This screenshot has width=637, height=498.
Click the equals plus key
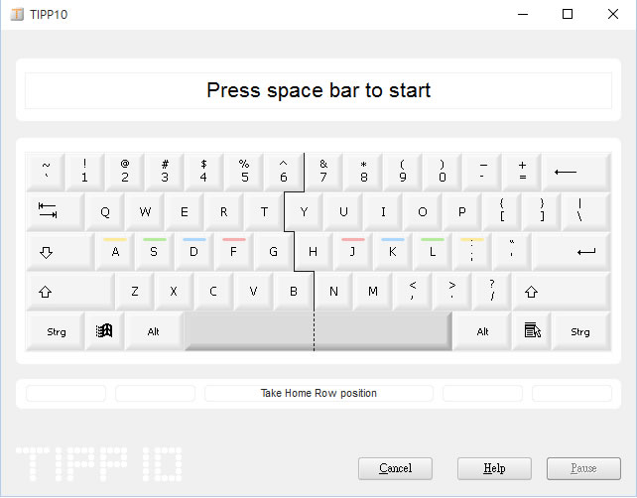[x=522, y=172]
